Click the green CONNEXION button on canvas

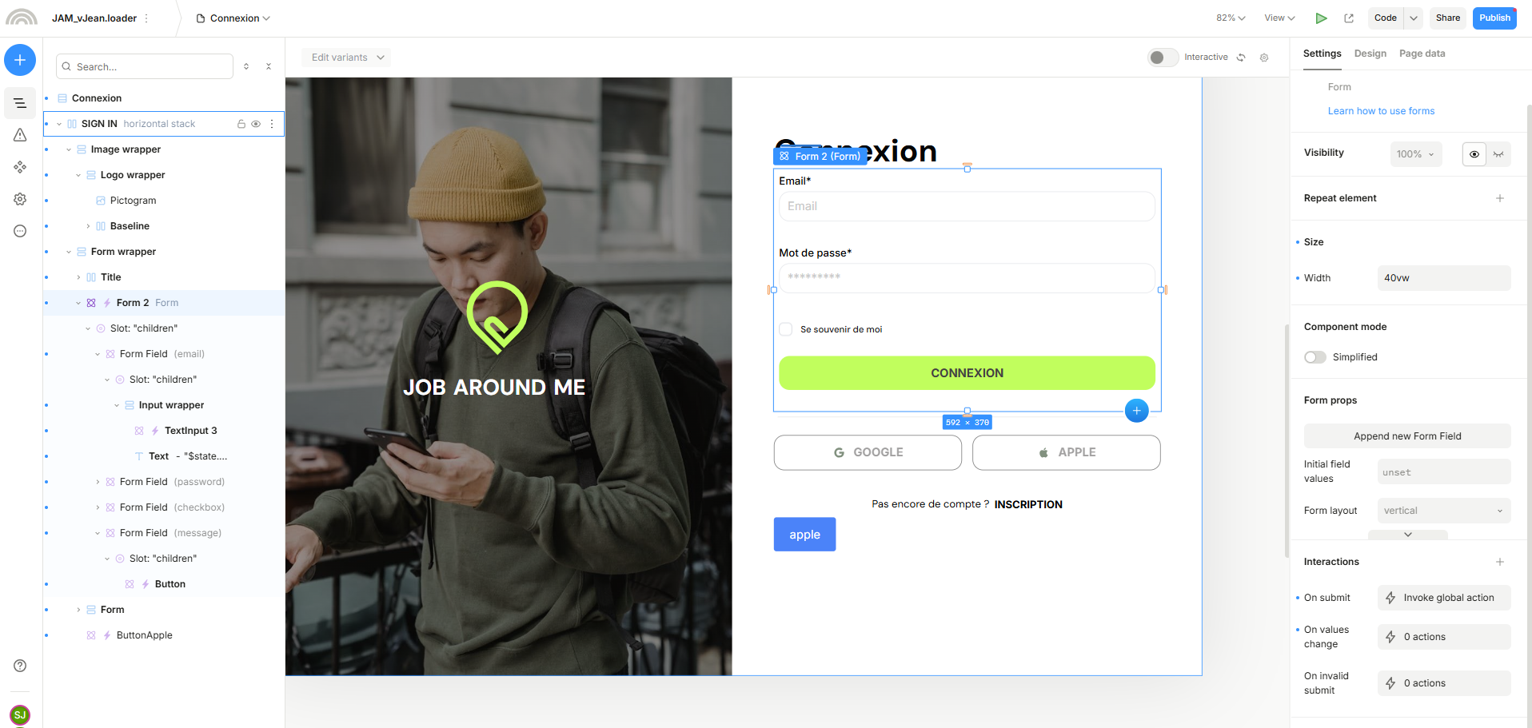pos(967,373)
